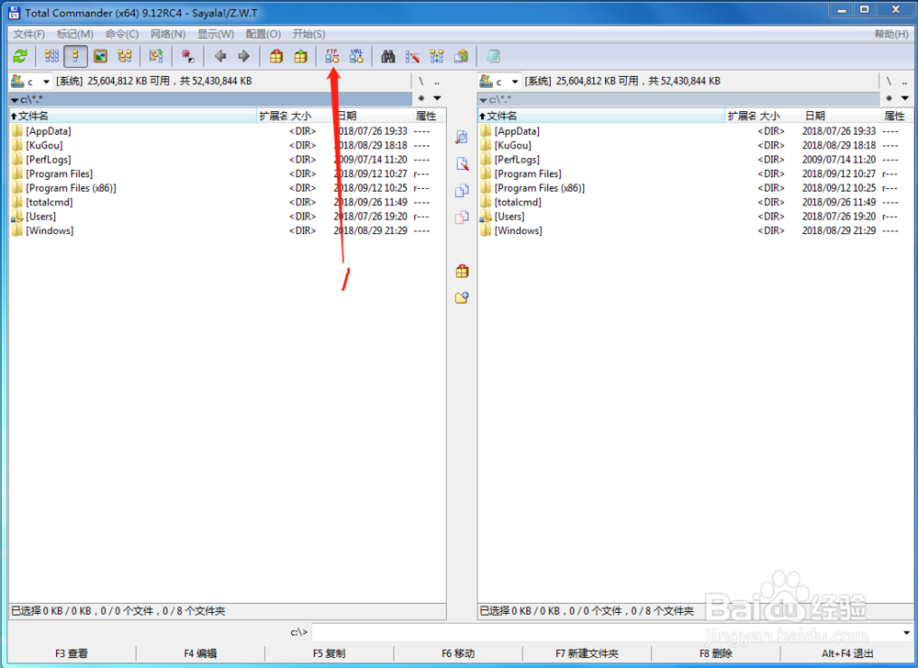Select [totalcmd] folder in left panel
The width and height of the screenshot is (918, 668).
click(x=50, y=202)
